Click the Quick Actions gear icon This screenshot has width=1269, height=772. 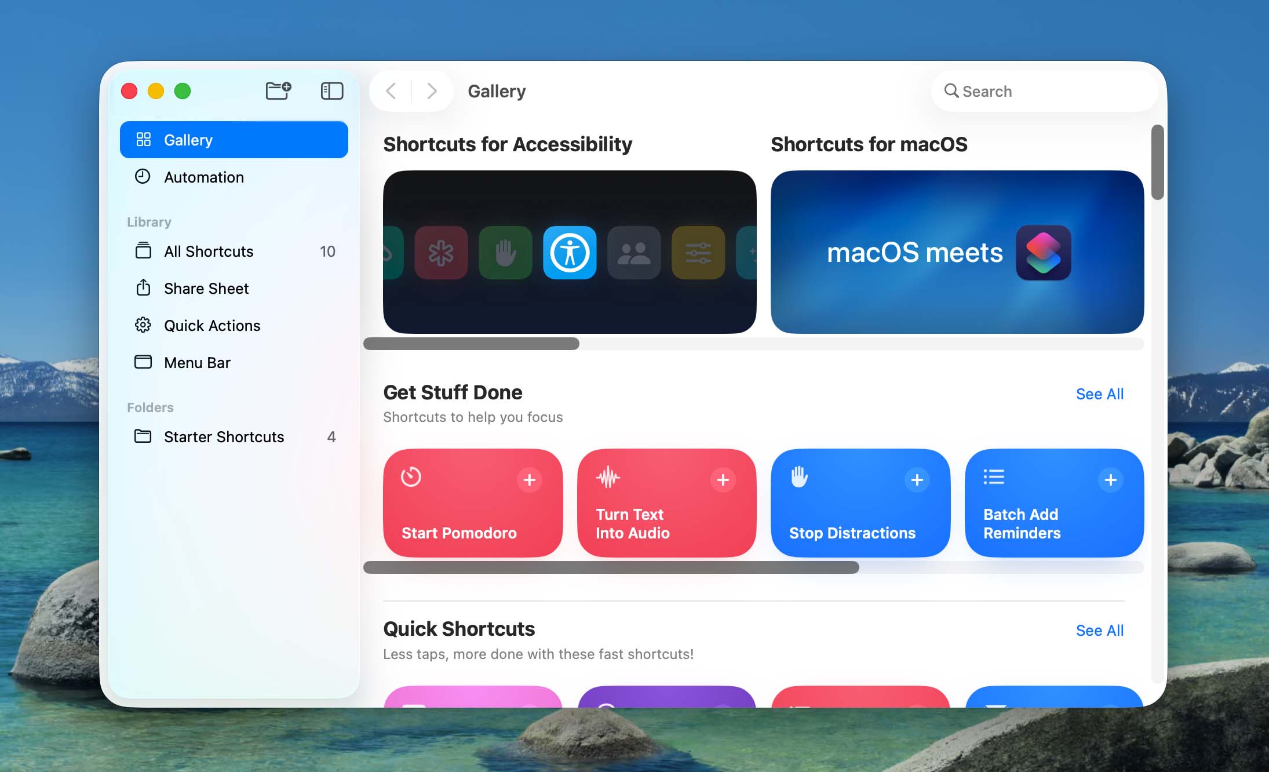click(143, 325)
